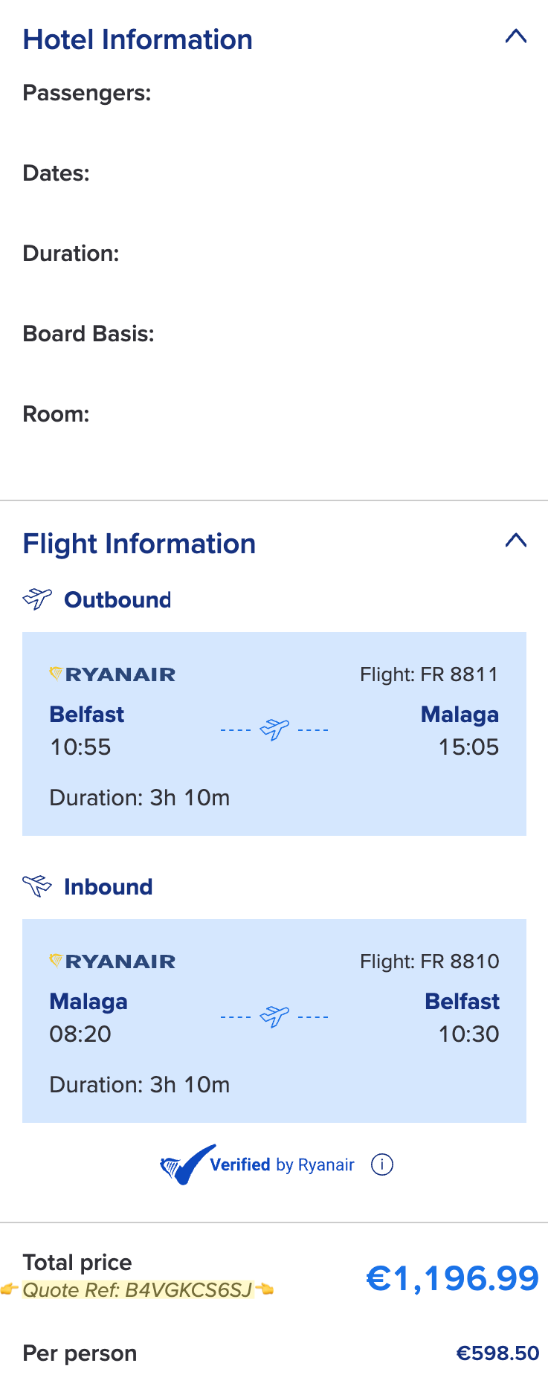Click the pointing hand left of Quote Ref
Viewport: 548px width, 1395px height.
10,1289
